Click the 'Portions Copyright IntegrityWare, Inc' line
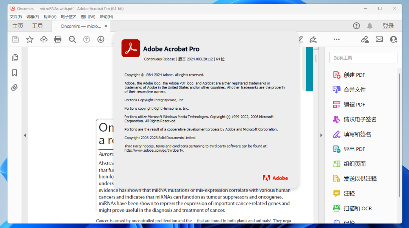409x228 pixels. point(154,100)
